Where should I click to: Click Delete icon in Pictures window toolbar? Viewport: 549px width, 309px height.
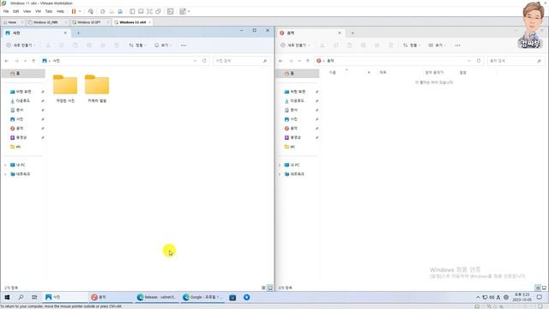[117, 45]
